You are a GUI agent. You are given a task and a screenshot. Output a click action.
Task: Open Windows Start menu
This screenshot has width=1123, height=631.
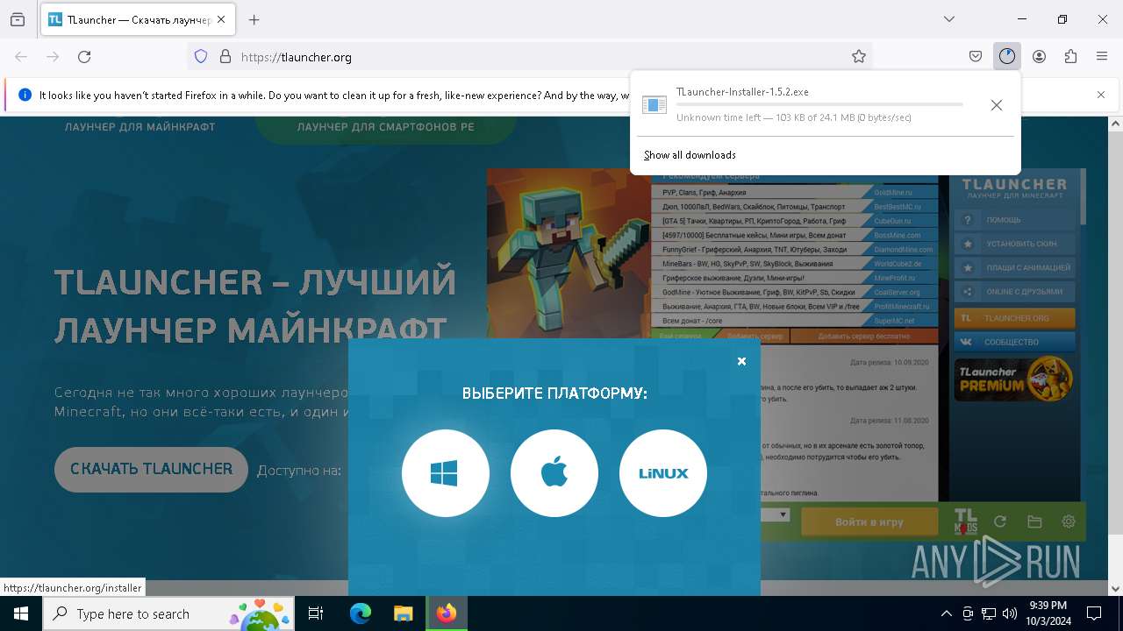coord(21,613)
